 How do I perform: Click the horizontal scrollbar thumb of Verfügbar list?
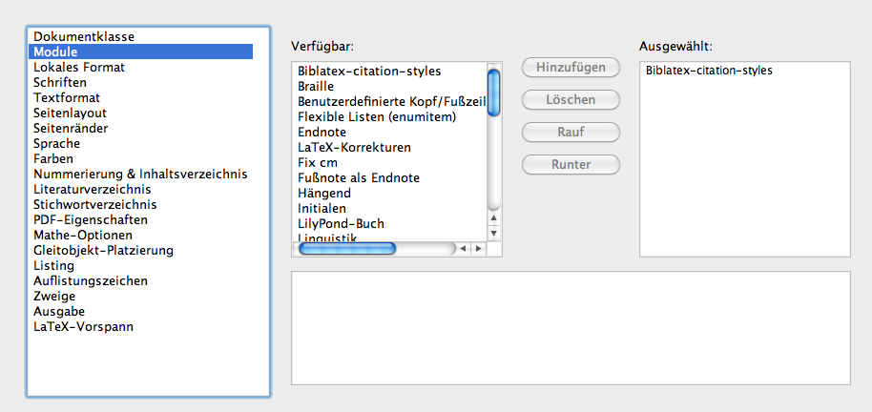[347, 249]
